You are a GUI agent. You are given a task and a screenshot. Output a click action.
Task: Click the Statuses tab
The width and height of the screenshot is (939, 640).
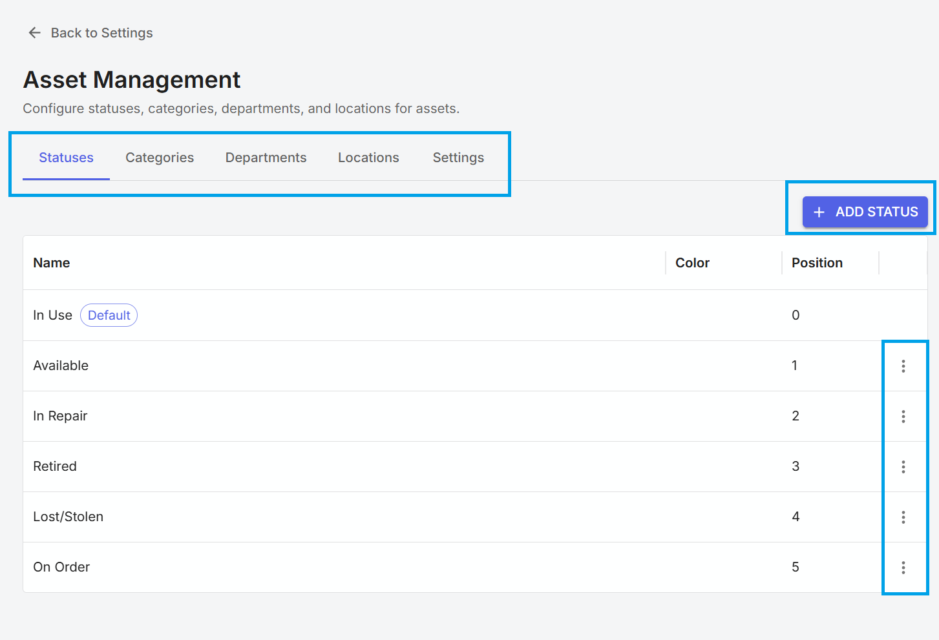click(x=65, y=157)
